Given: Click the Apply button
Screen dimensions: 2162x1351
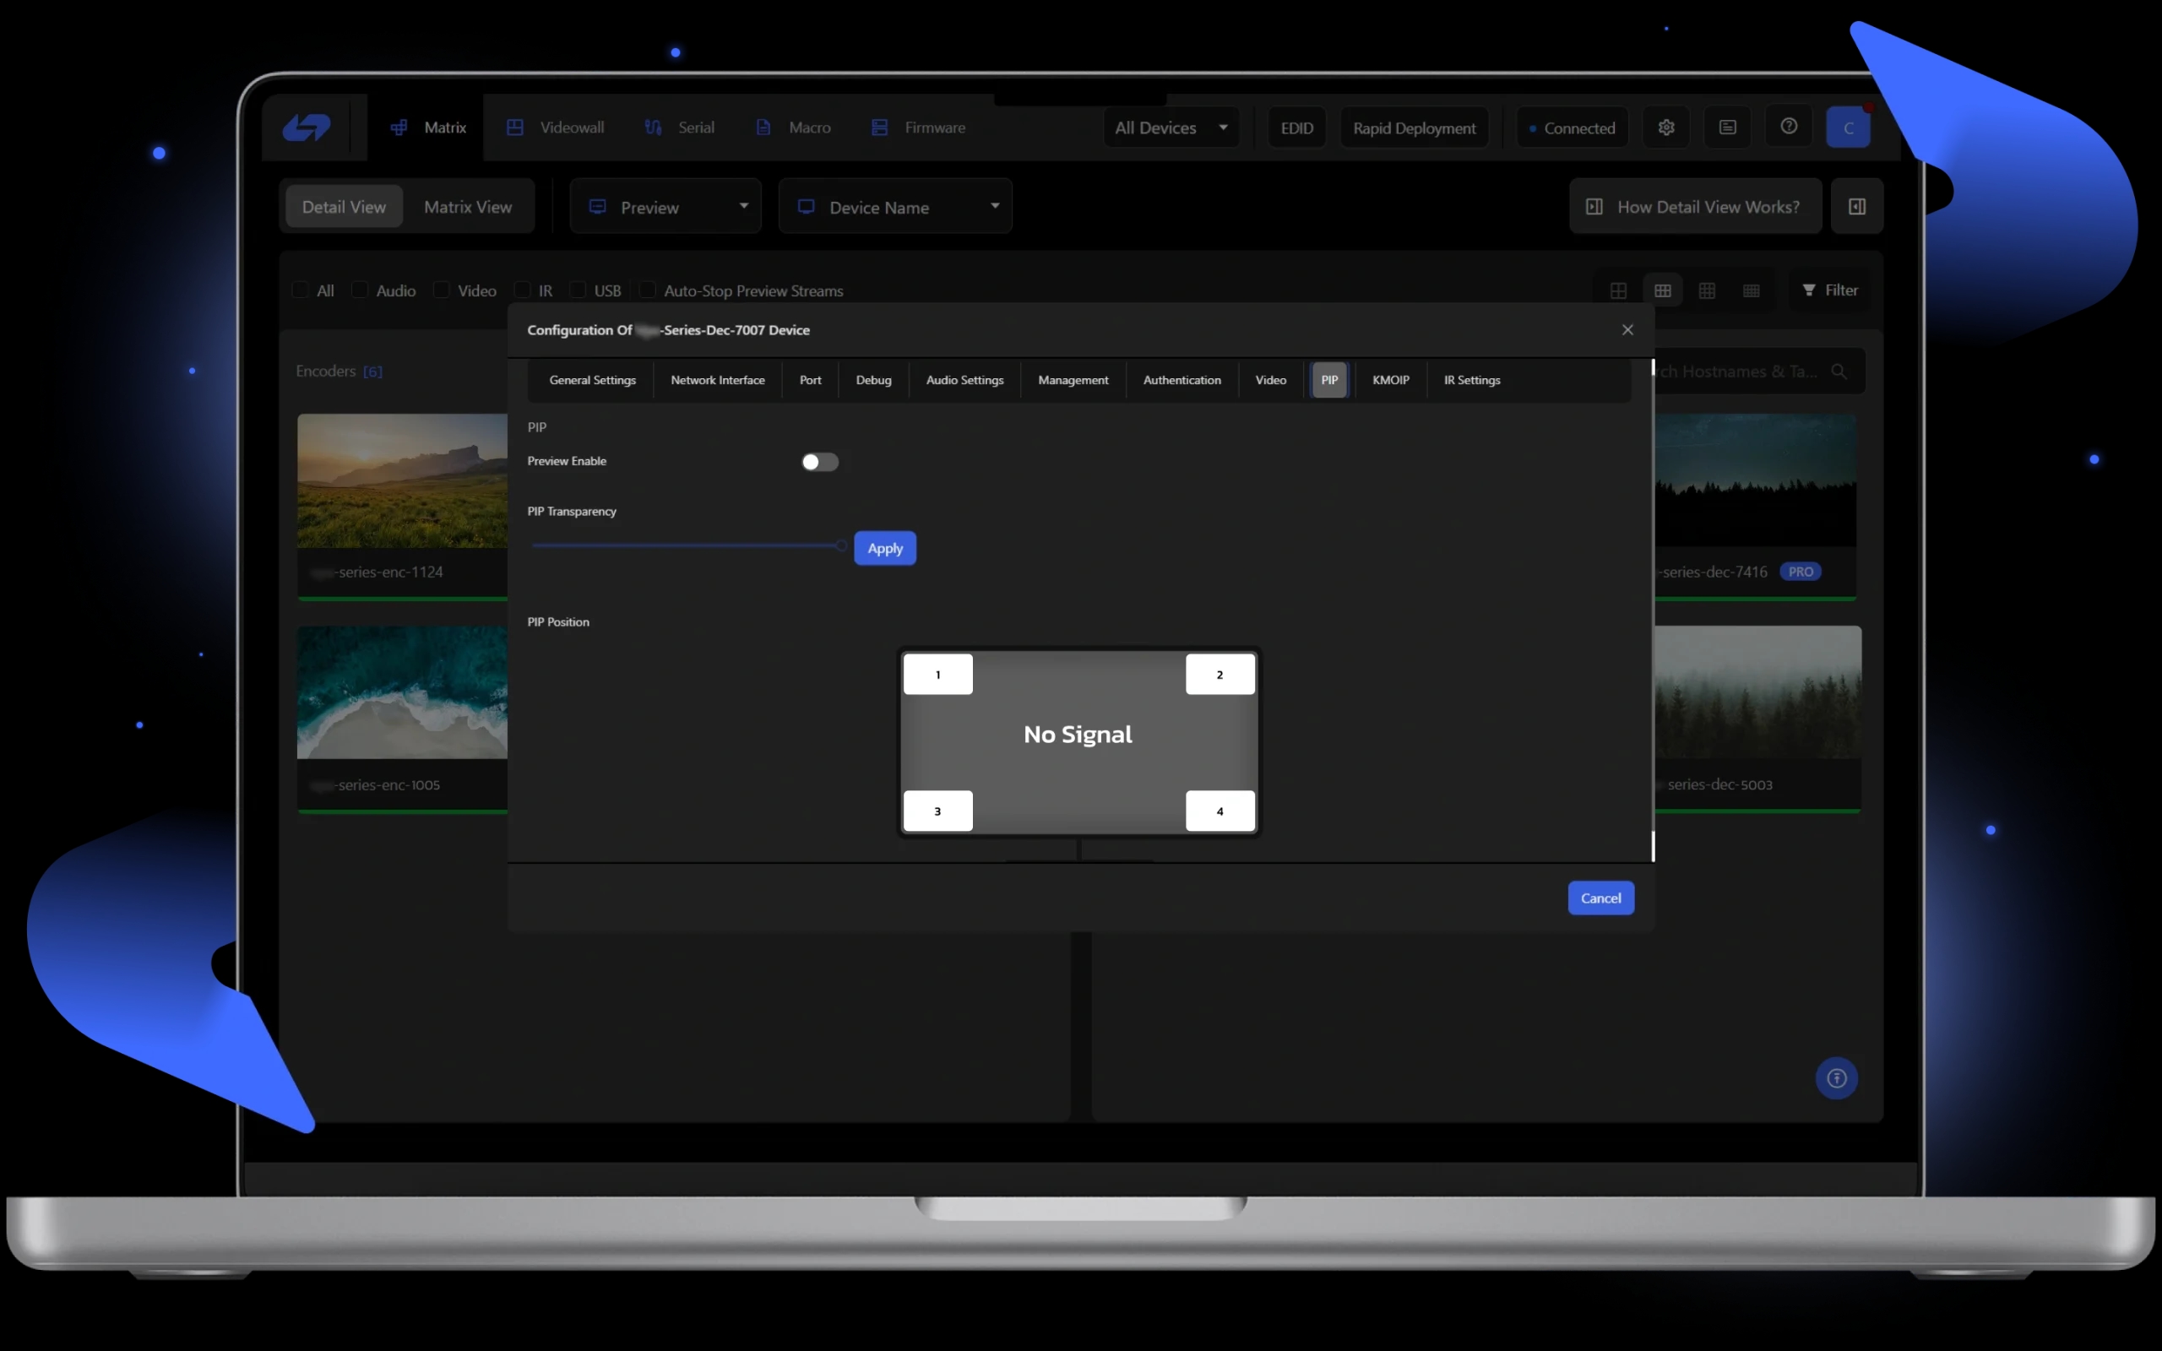Looking at the screenshot, I should pyautogui.click(x=884, y=549).
